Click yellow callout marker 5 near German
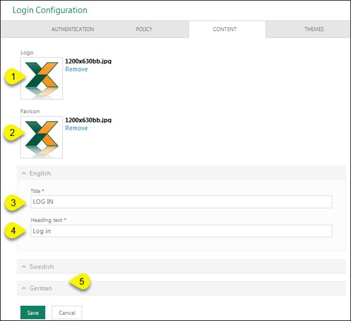This screenshot has width=351, height=321. [x=81, y=281]
